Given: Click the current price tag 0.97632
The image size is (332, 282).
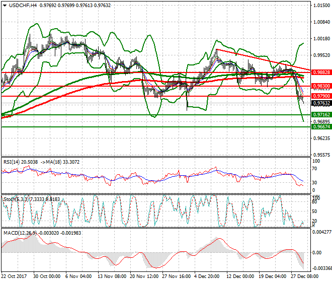Looking at the screenshot, I should [321, 103].
